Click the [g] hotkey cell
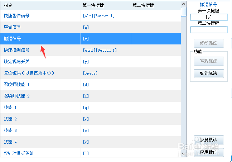 pyautogui.click(x=106, y=27)
